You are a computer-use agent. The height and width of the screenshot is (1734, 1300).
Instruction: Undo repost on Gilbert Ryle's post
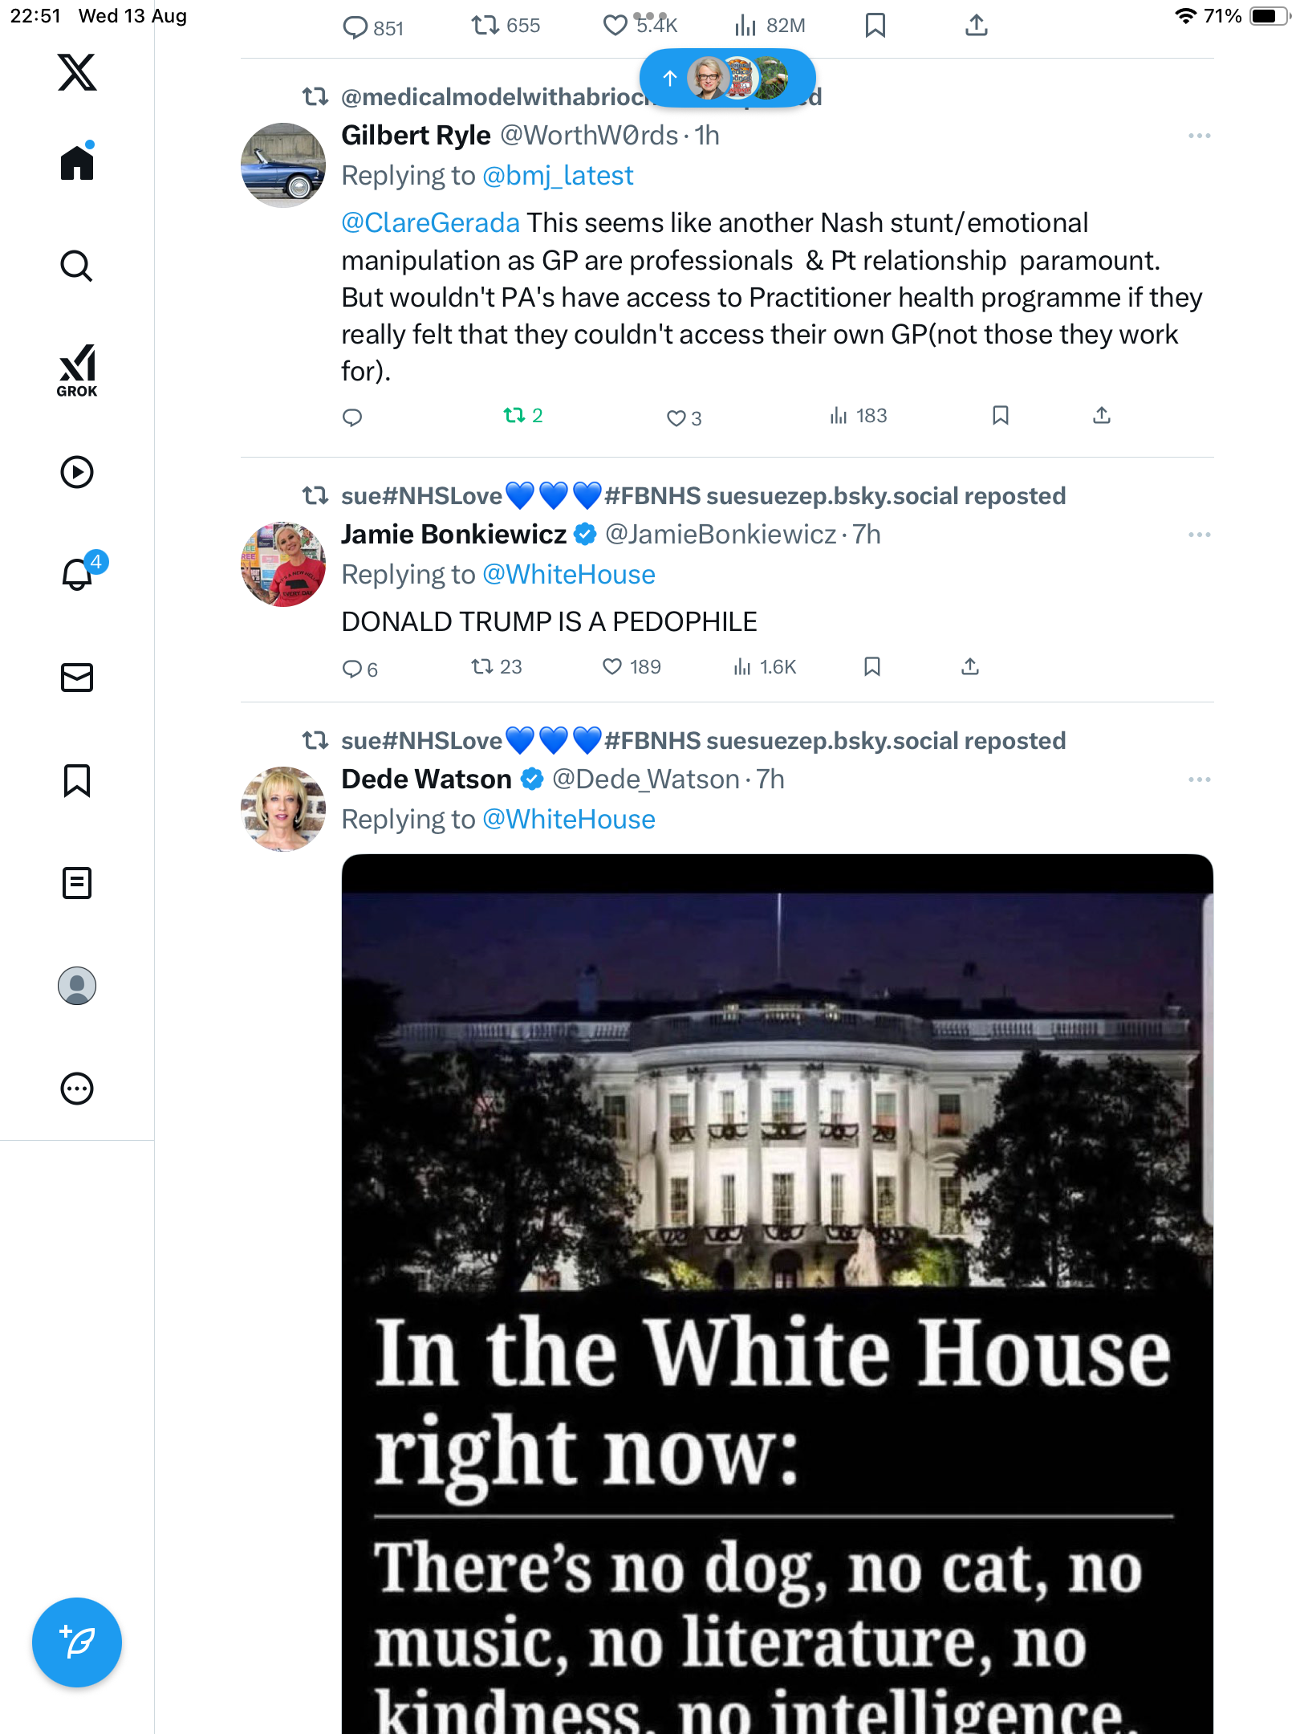click(514, 416)
